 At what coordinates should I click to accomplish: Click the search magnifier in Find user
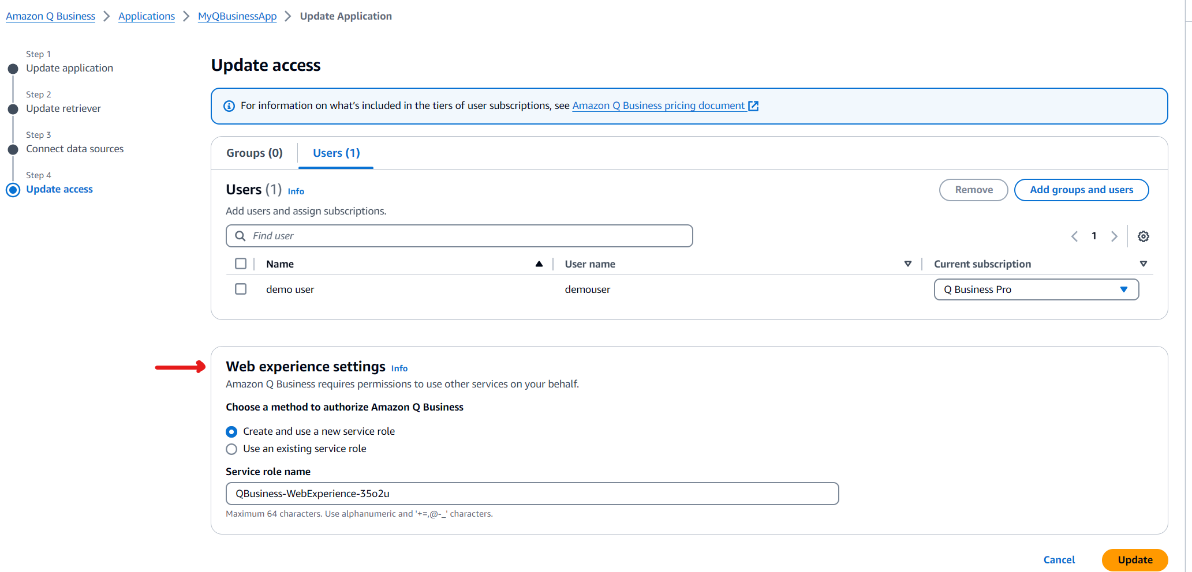point(240,236)
